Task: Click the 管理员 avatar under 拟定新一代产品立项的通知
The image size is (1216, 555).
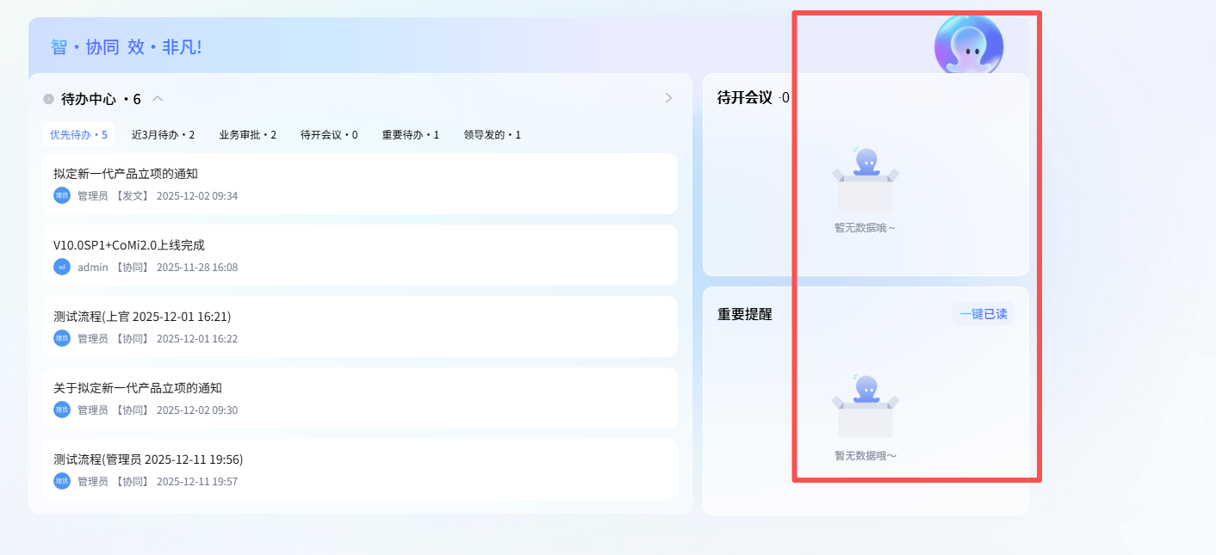Action: tap(62, 195)
